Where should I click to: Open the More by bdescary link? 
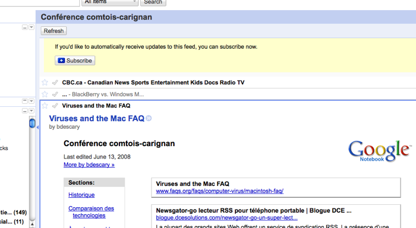(x=89, y=164)
